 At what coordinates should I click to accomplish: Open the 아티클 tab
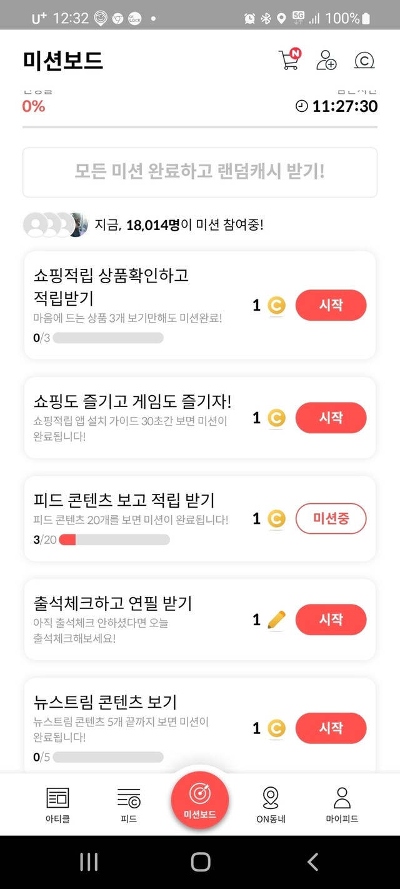click(58, 804)
